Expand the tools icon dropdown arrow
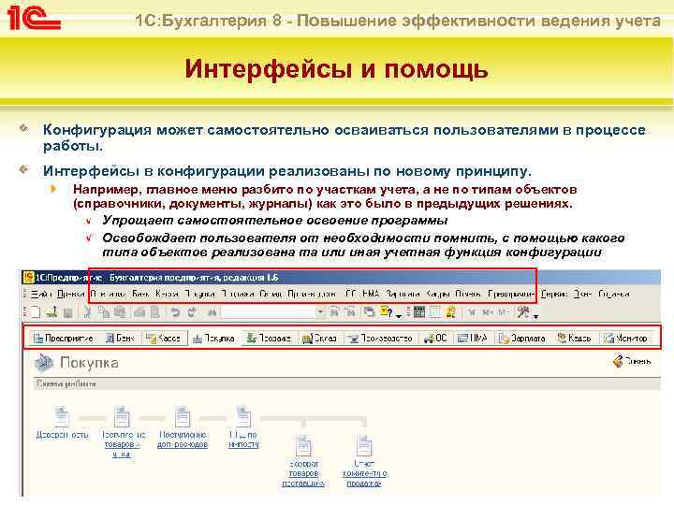Viewport: 674px width, 505px height. point(535,316)
